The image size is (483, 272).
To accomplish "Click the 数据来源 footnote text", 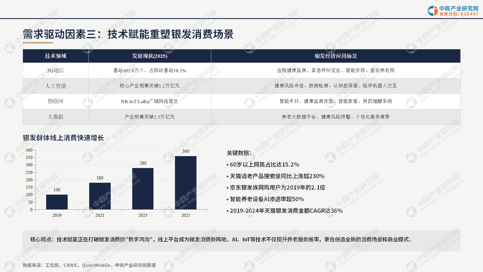I will pyautogui.click(x=89, y=265).
